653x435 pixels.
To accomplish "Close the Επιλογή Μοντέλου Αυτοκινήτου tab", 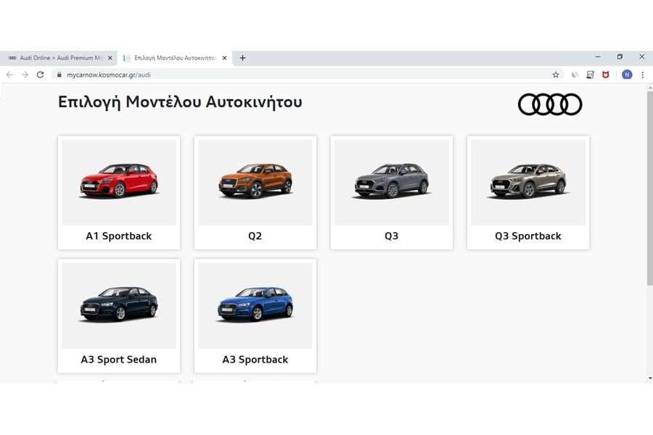I will [x=224, y=58].
